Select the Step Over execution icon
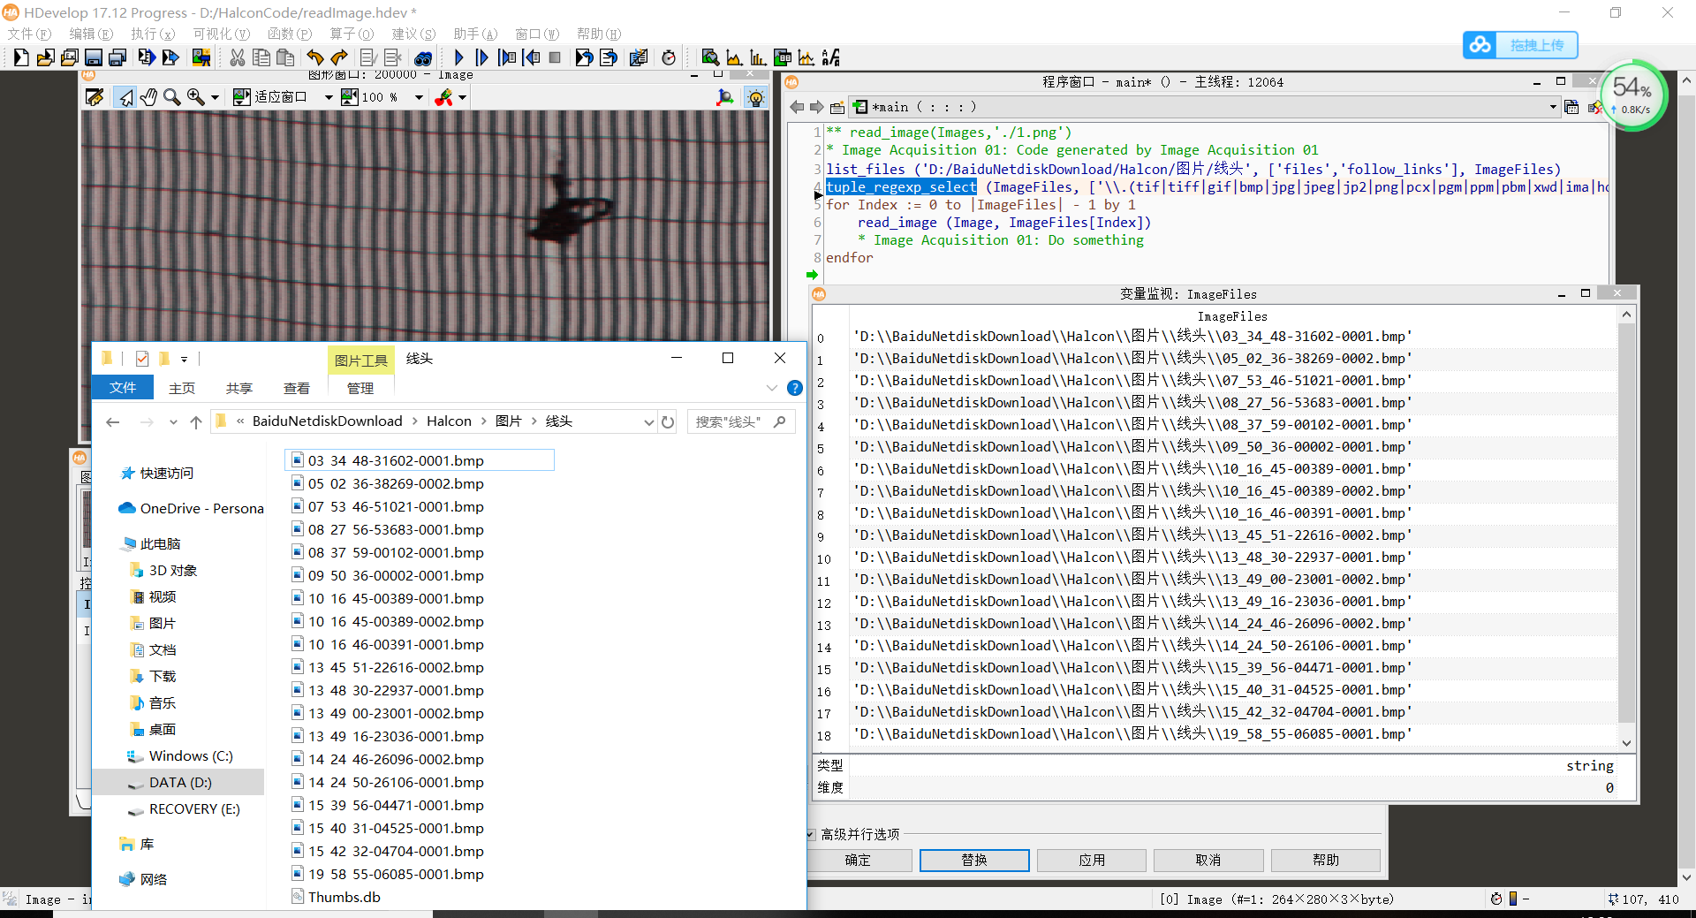1696x918 pixels. coord(482,57)
